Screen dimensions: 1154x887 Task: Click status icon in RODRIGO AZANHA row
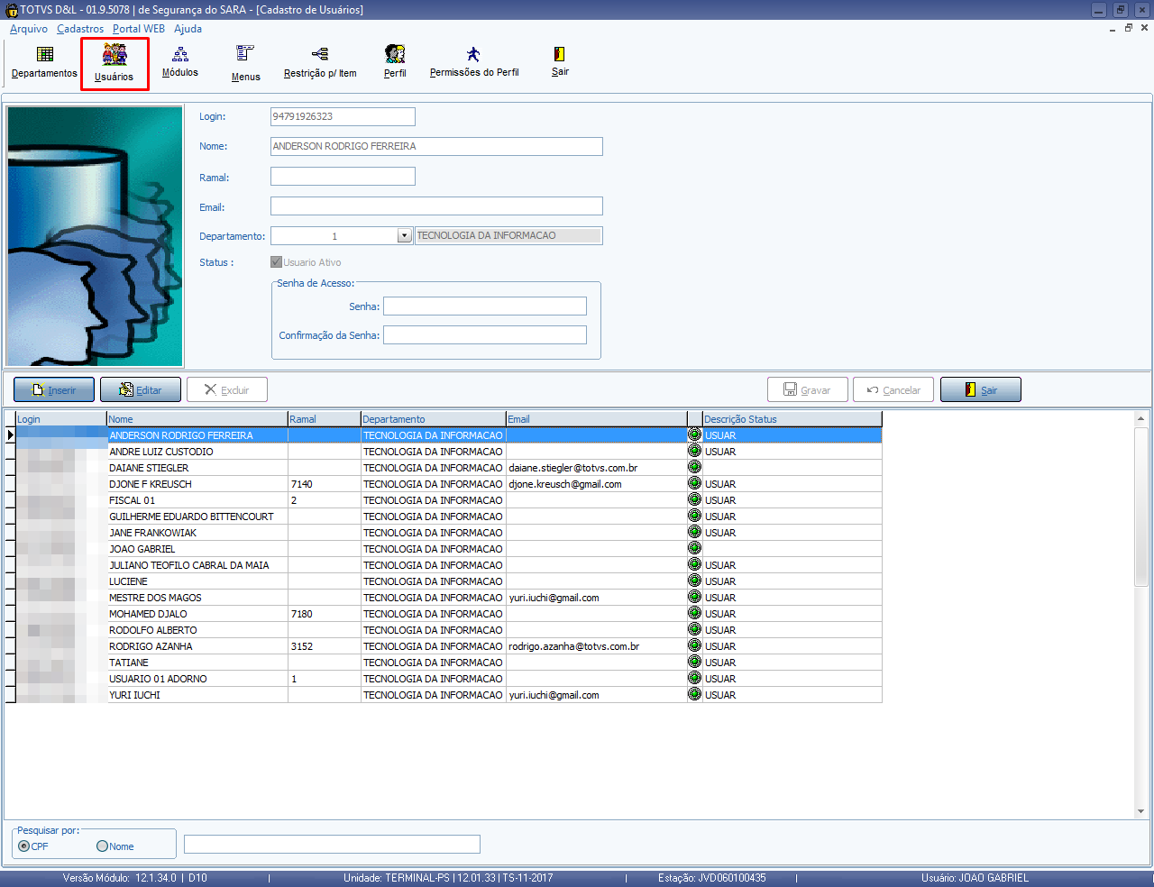[x=694, y=645]
